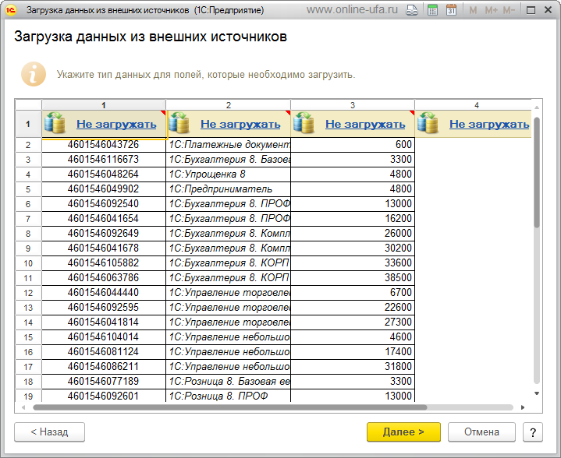Viewport: 561px width, 458px height.
Task: Open help with the '?' button
Action: 533,432
